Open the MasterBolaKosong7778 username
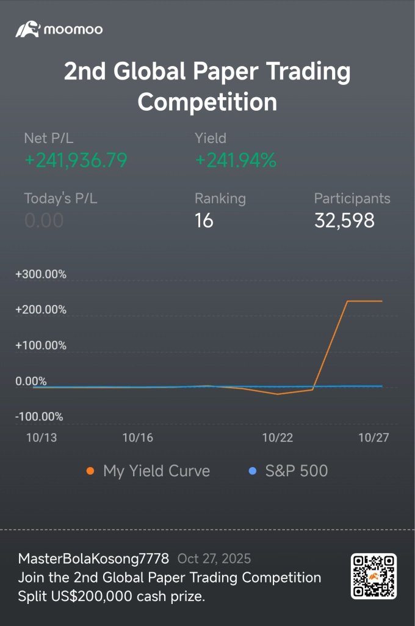Image resolution: width=415 pixels, height=626 pixels. (x=93, y=559)
